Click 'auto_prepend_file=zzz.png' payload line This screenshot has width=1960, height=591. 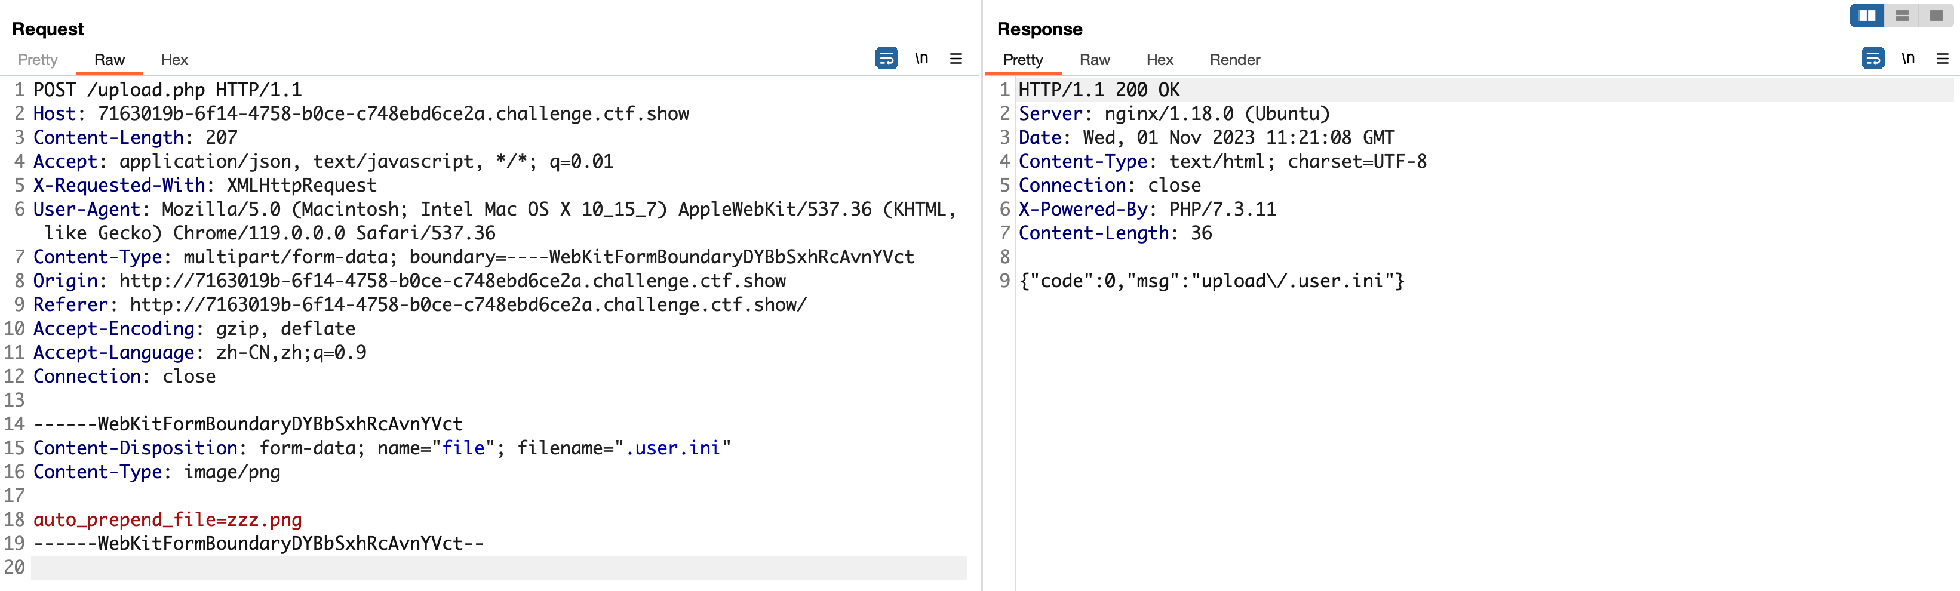point(167,519)
